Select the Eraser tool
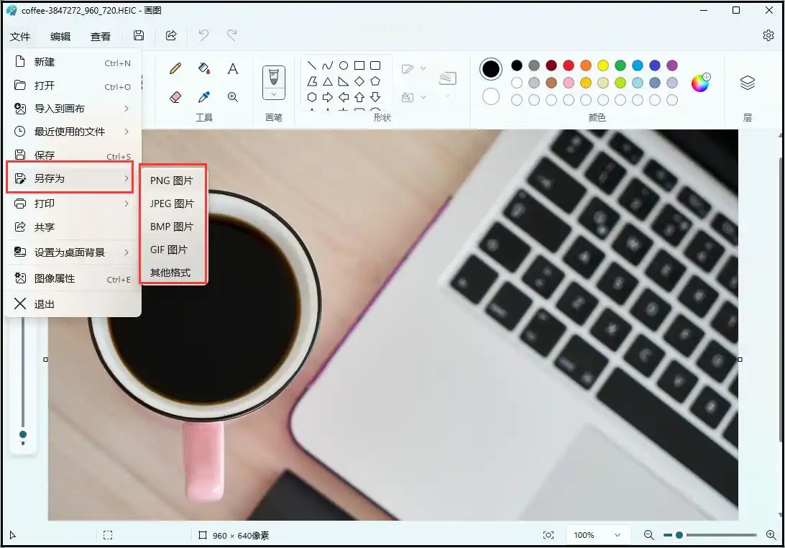This screenshot has width=785, height=548. [175, 97]
